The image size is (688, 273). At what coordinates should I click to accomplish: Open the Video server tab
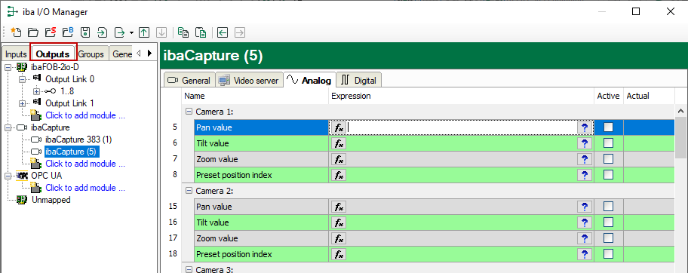click(x=249, y=81)
